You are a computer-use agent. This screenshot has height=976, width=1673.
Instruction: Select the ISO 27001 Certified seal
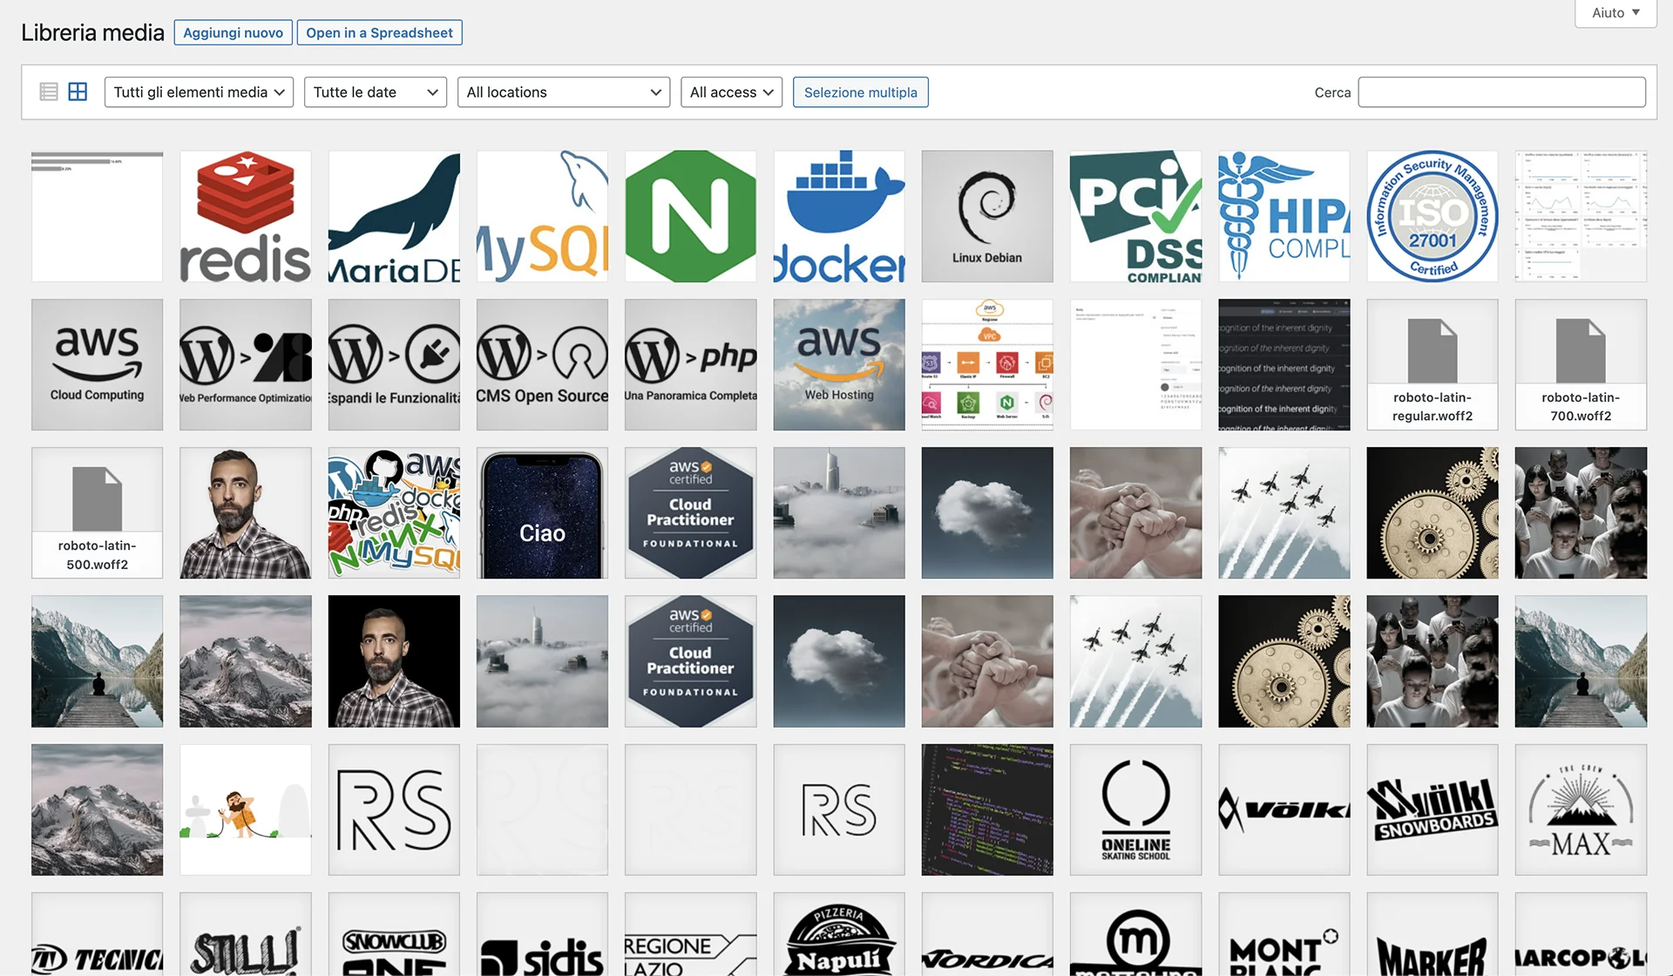pyautogui.click(x=1433, y=216)
